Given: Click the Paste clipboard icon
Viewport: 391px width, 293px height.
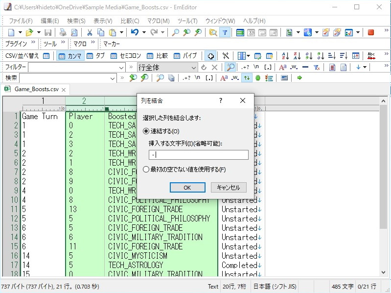Looking at the screenshot, I should click(x=113, y=32).
